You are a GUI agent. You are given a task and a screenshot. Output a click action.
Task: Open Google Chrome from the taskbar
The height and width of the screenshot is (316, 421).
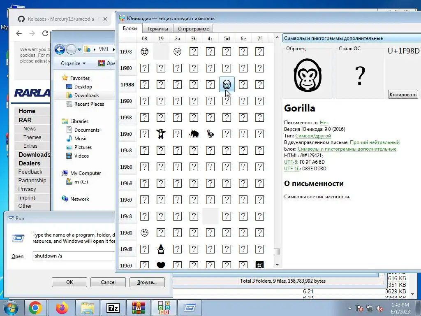(x=35, y=308)
